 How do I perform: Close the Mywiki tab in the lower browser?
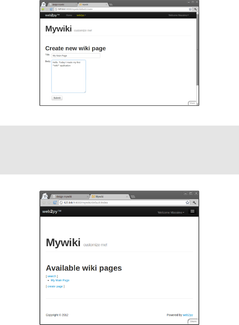127,197
